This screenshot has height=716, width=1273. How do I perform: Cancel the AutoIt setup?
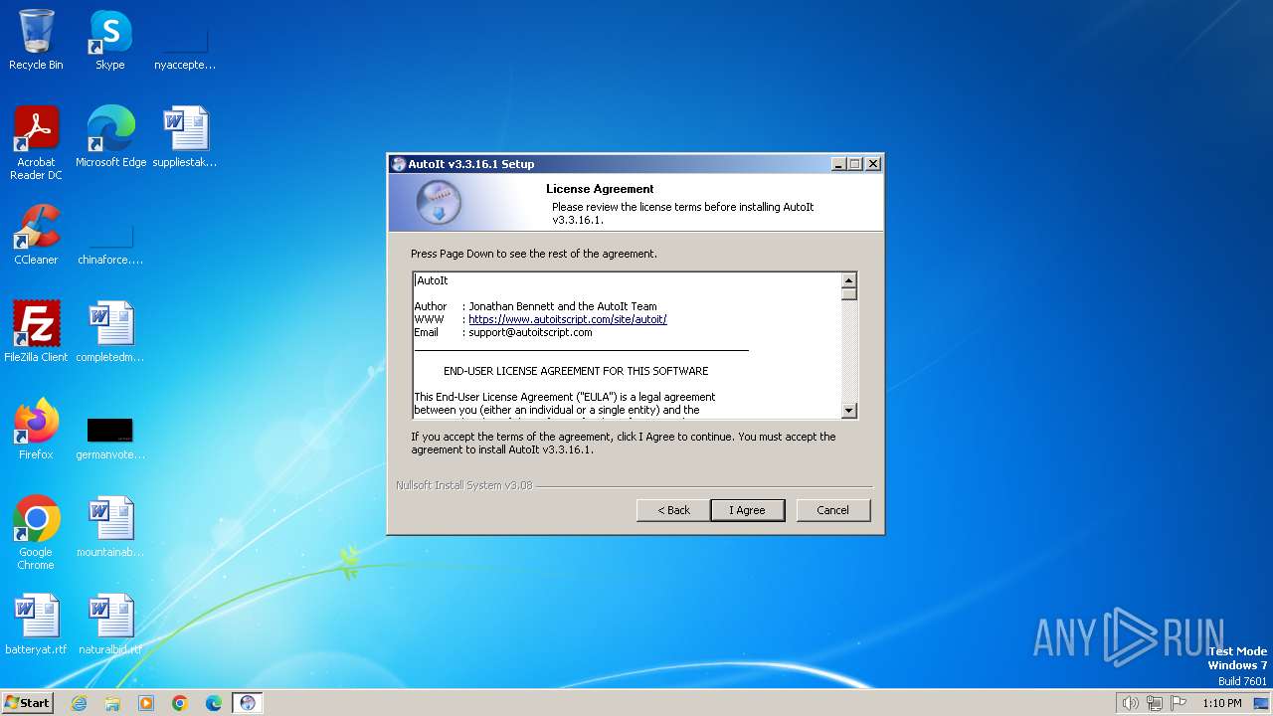click(x=832, y=510)
